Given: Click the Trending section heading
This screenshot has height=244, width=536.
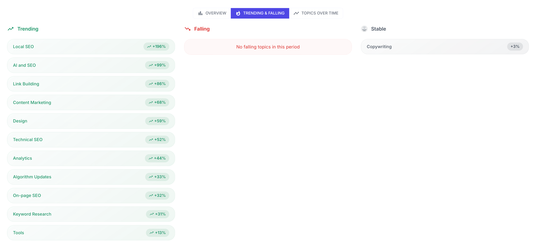Looking at the screenshot, I should 28,29.
